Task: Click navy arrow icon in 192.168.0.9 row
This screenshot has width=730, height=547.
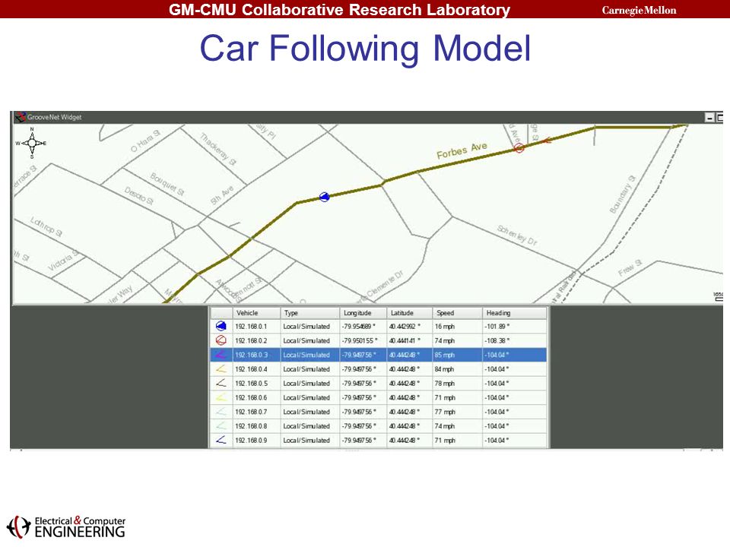Action: click(221, 440)
